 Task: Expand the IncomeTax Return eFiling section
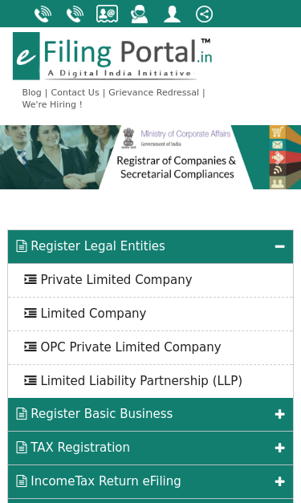click(x=151, y=481)
